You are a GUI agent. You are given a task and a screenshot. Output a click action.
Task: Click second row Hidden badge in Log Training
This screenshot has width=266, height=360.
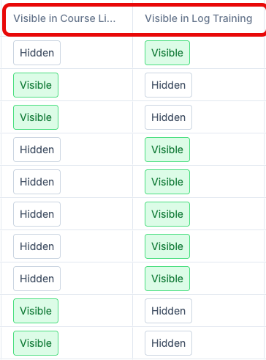pos(168,85)
